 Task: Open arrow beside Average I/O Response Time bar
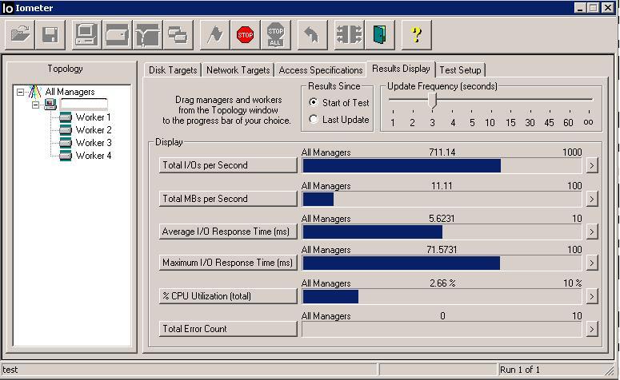coord(591,232)
